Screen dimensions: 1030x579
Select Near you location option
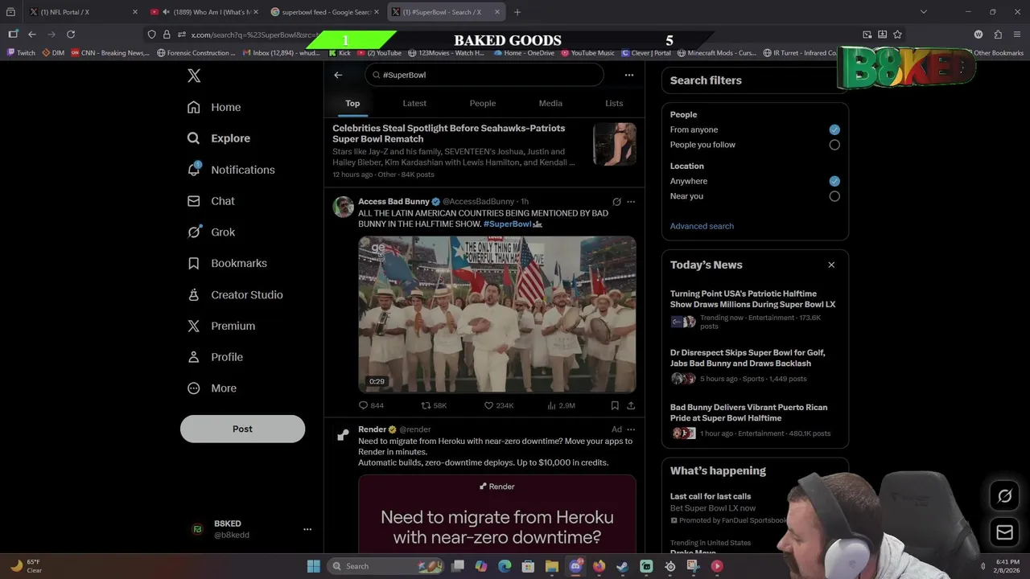(x=834, y=196)
